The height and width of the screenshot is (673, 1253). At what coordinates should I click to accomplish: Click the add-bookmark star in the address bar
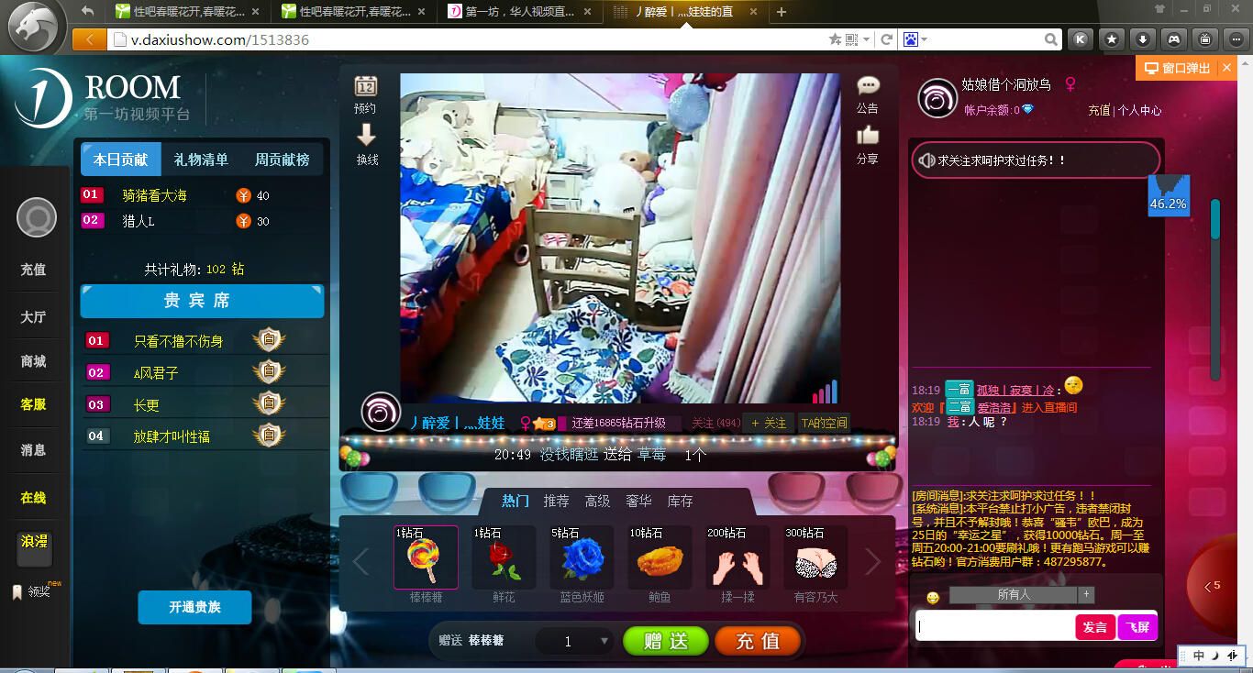tap(835, 39)
